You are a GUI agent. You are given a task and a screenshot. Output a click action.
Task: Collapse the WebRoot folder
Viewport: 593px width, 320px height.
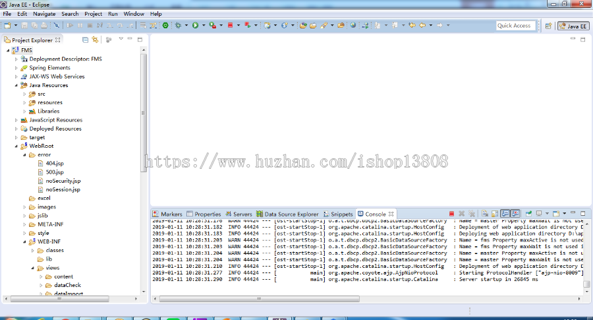pos(16,146)
